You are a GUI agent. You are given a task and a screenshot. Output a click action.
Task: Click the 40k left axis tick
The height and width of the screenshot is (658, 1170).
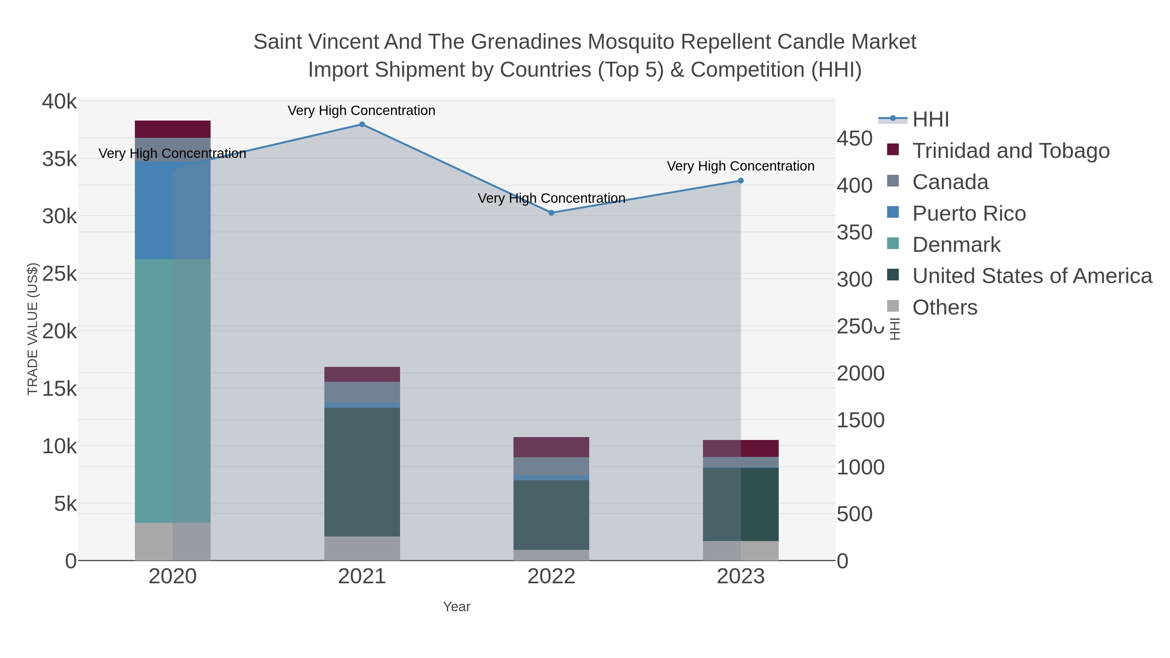59,101
